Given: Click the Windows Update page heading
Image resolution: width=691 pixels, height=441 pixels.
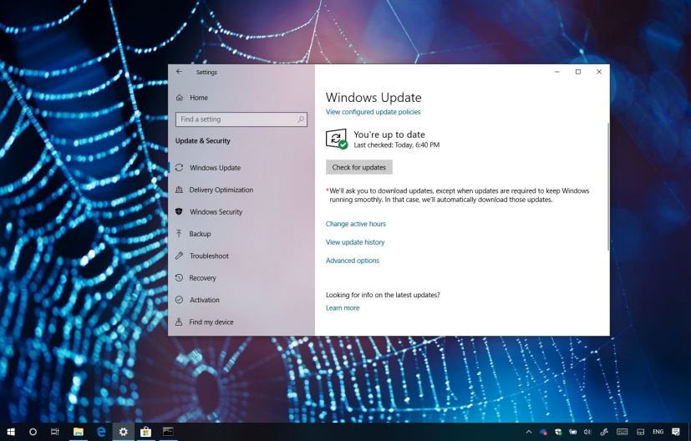Looking at the screenshot, I should [x=373, y=98].
